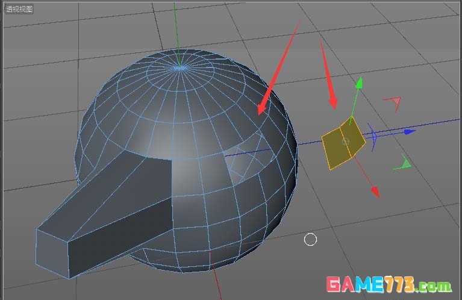This screenshot has width=462, height=300.
Task: Click the gizmo center circle on orange polygon
Action: (345, 142)
